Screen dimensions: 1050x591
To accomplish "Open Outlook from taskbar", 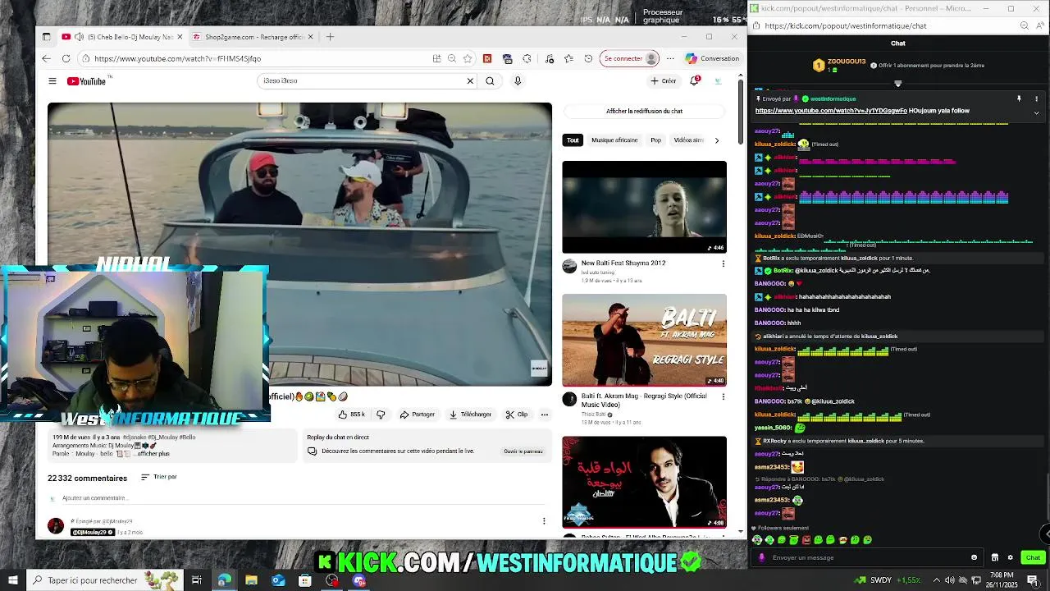I will pyautogui.click(x=278, y=580).
